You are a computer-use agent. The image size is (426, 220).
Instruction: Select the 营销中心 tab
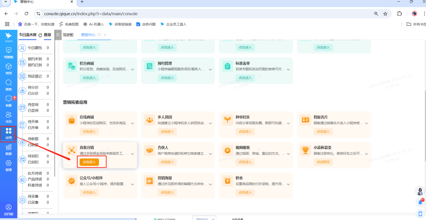click(88, 35)
